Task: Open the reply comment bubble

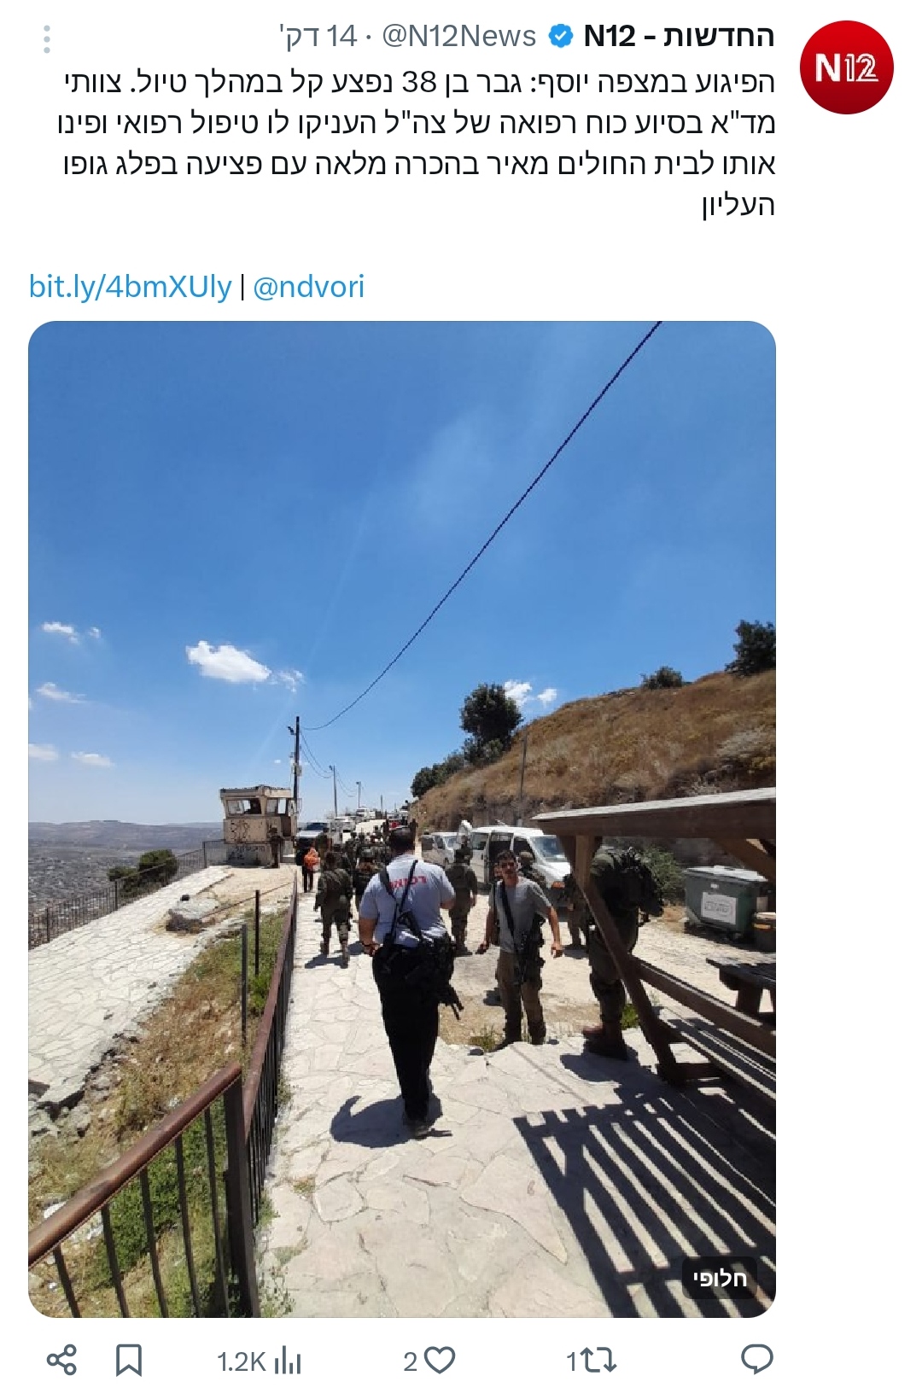Action: click(757, 1359)
